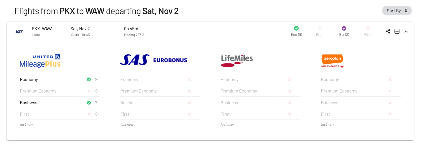Click the share icon on flight row

(x=388, y=31)
